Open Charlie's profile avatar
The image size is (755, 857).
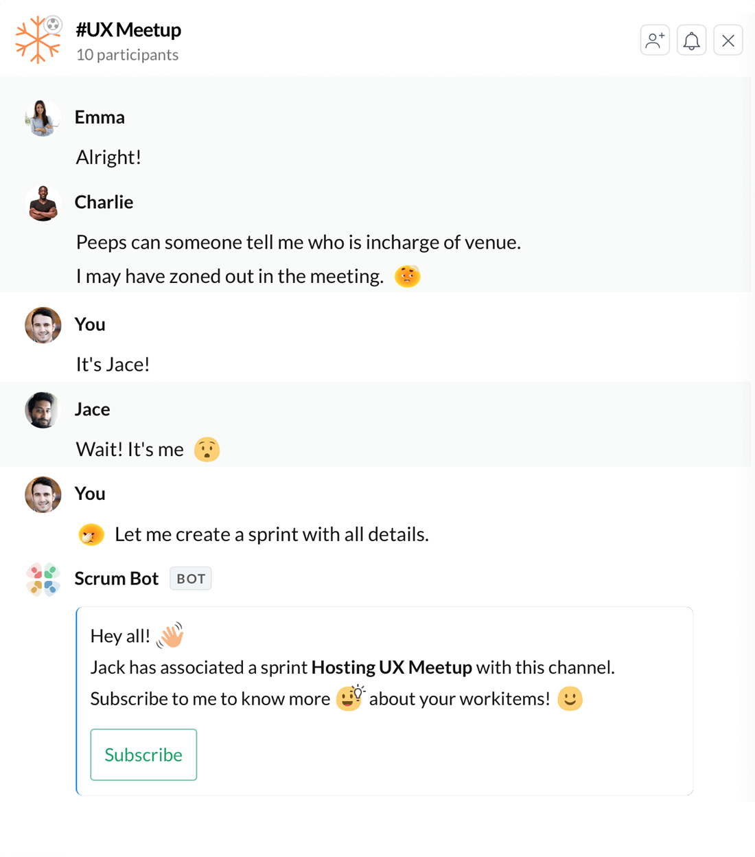(x=43, y=203)
